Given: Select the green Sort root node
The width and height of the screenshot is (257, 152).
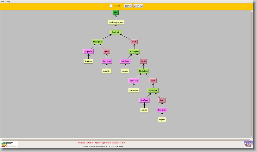Looking at the screenshot, I should point(116,13).
